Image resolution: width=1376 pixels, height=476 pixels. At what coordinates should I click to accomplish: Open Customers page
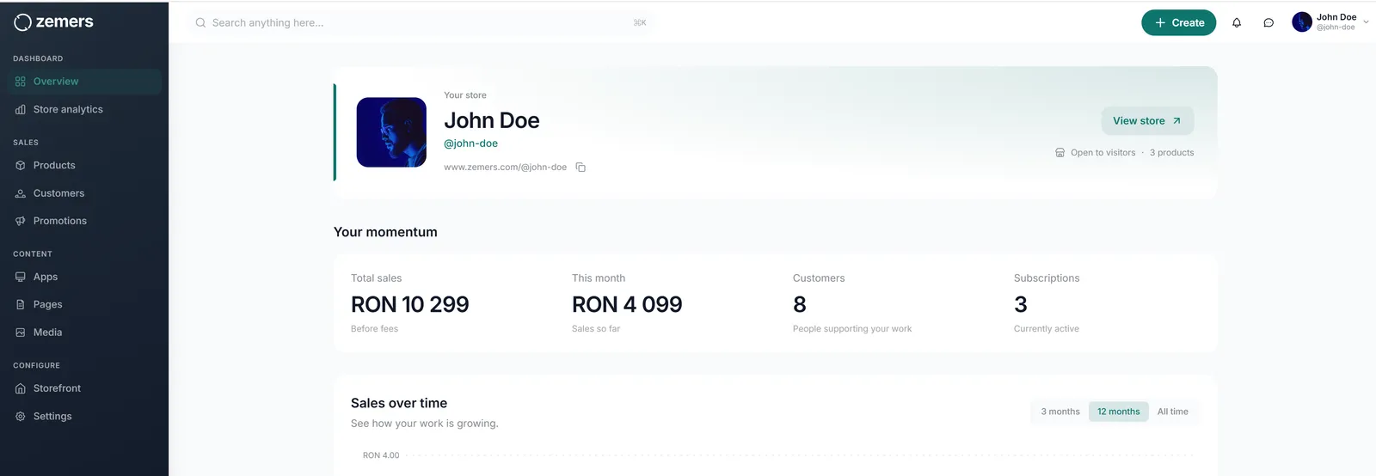(84, 193)
